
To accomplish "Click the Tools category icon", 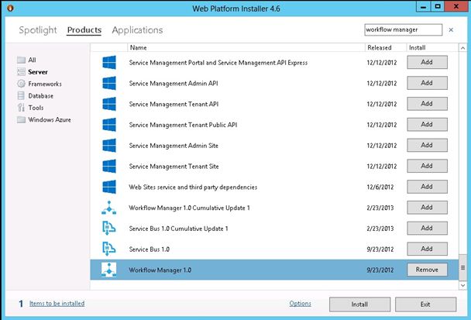I will pyautogui.click(x=21, y=108).
